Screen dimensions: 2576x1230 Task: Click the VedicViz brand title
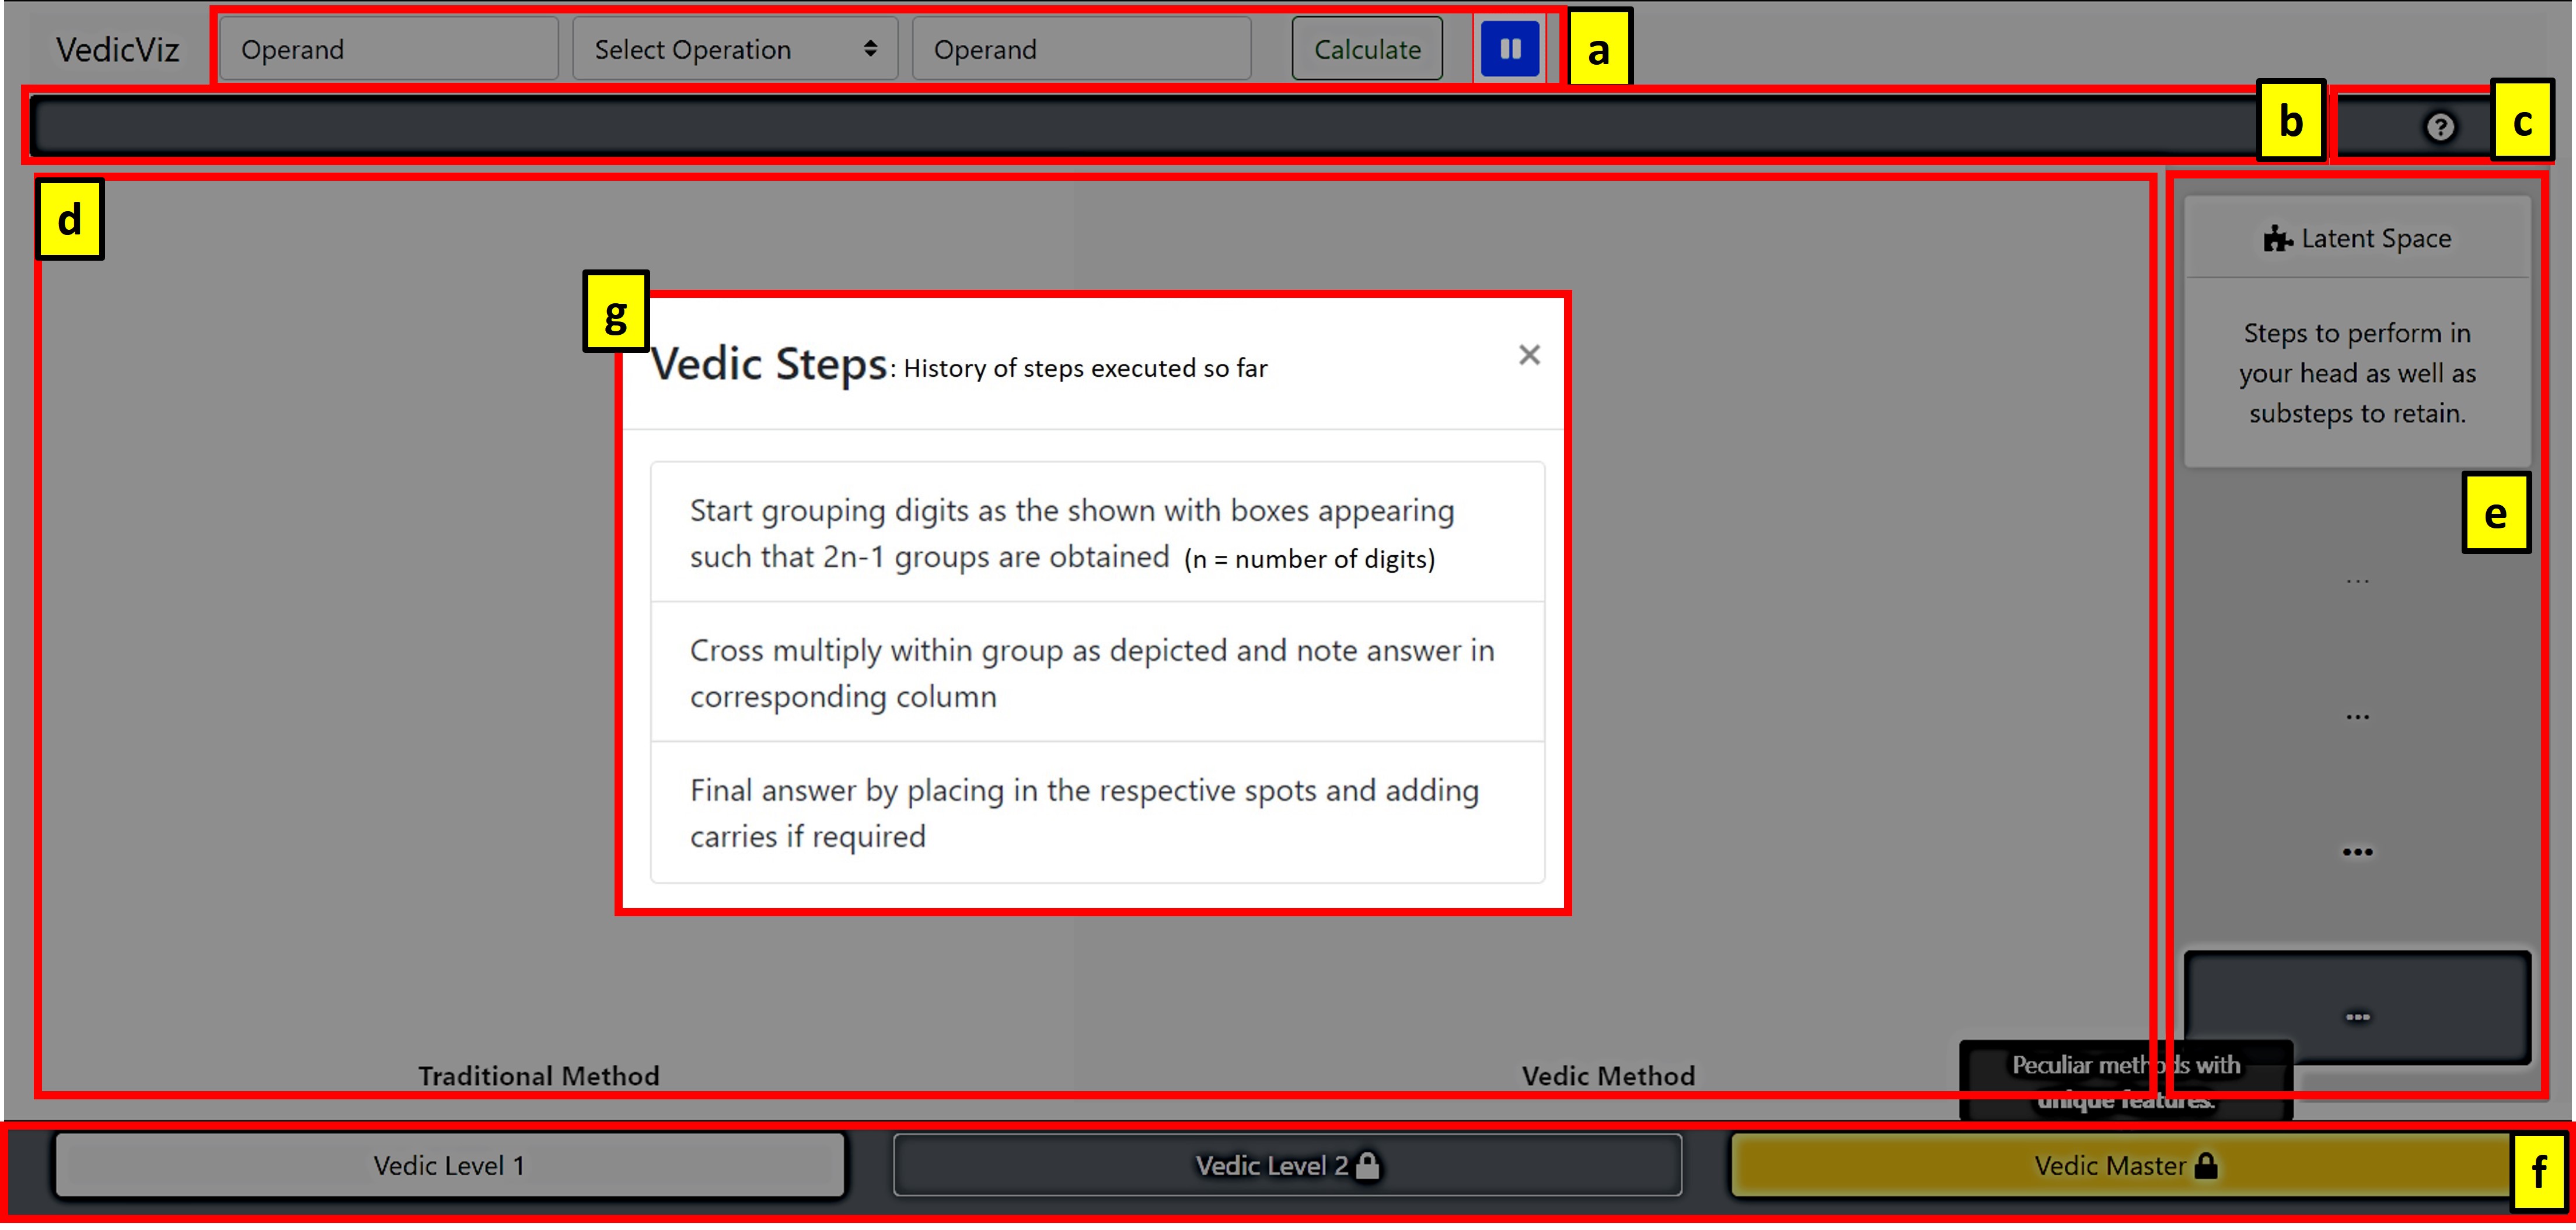117,49
